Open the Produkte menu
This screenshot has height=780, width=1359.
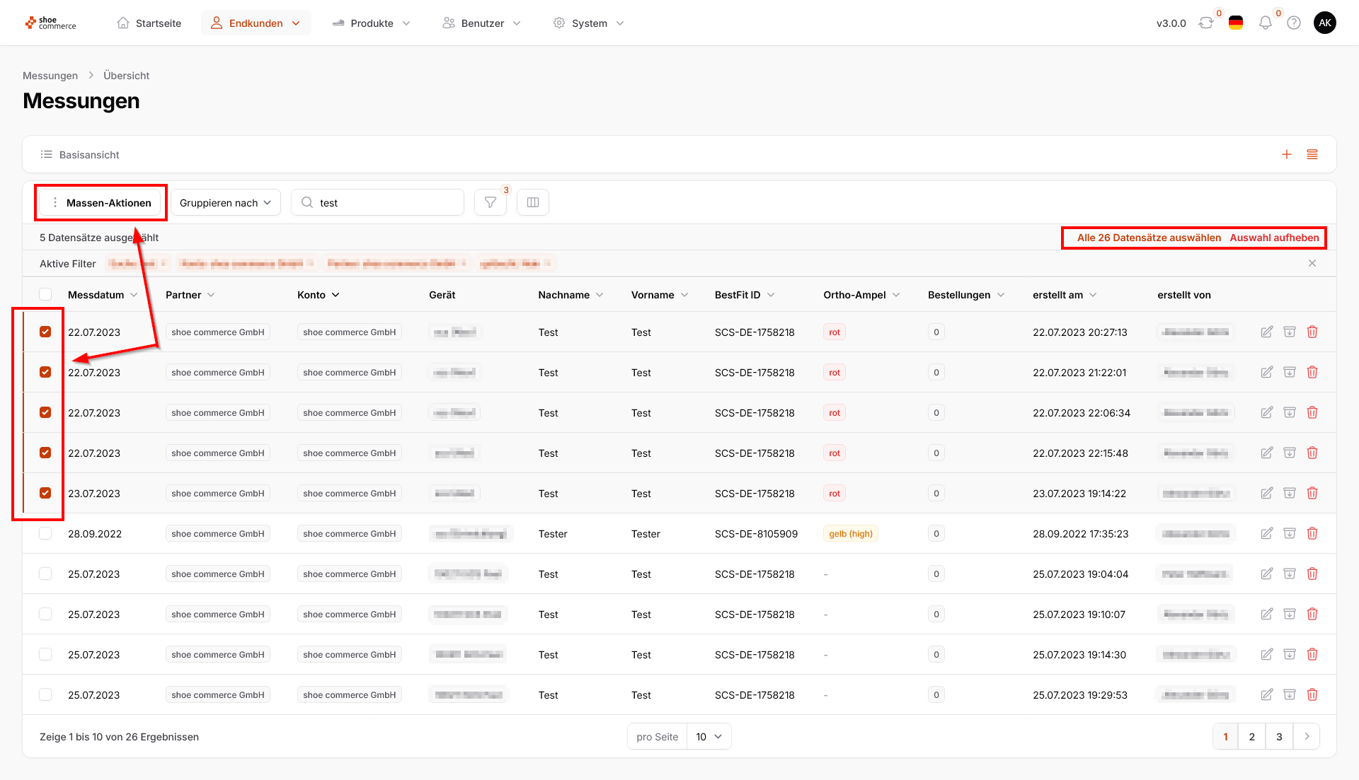pos(372,23)
